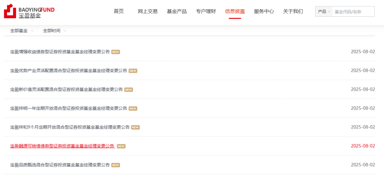
Task: Open 宝盈祥明一年定期开放 announcement link
Action: (69, 108)
